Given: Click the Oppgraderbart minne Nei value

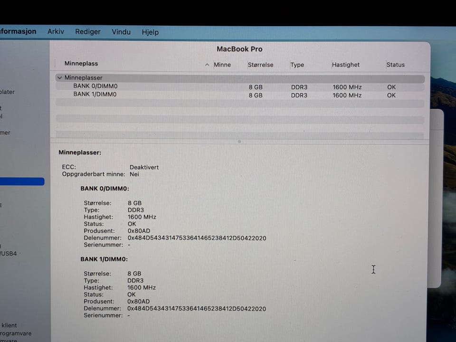Looking at the screenshot, I should coord(134,174).
